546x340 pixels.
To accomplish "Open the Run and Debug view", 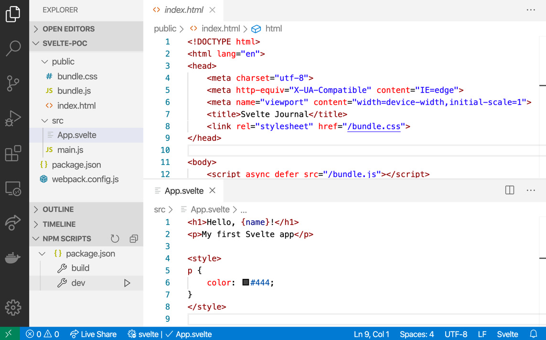I will 13,118.
